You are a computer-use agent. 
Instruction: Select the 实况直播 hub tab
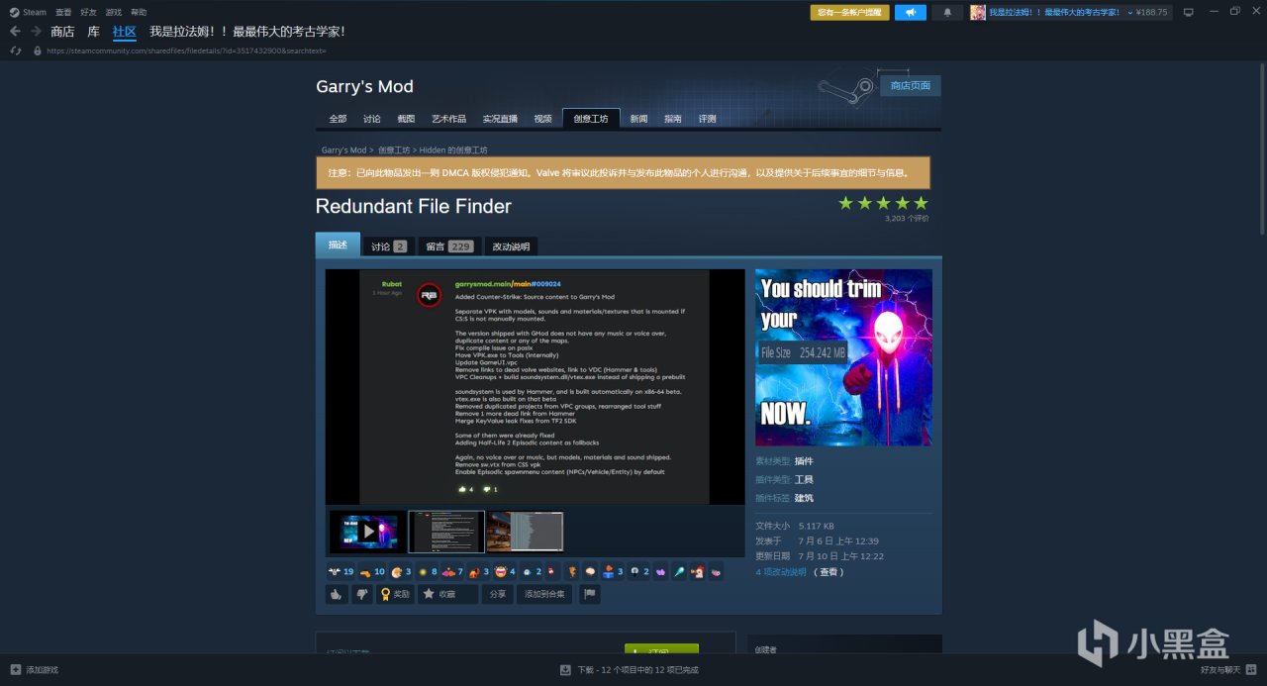pyautogui.click(x=500, y=119)
